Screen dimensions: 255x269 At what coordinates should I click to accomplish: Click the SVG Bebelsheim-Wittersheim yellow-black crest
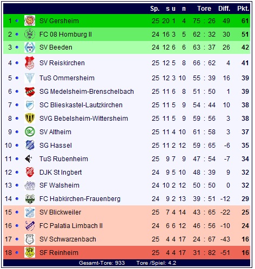point(30,118)
